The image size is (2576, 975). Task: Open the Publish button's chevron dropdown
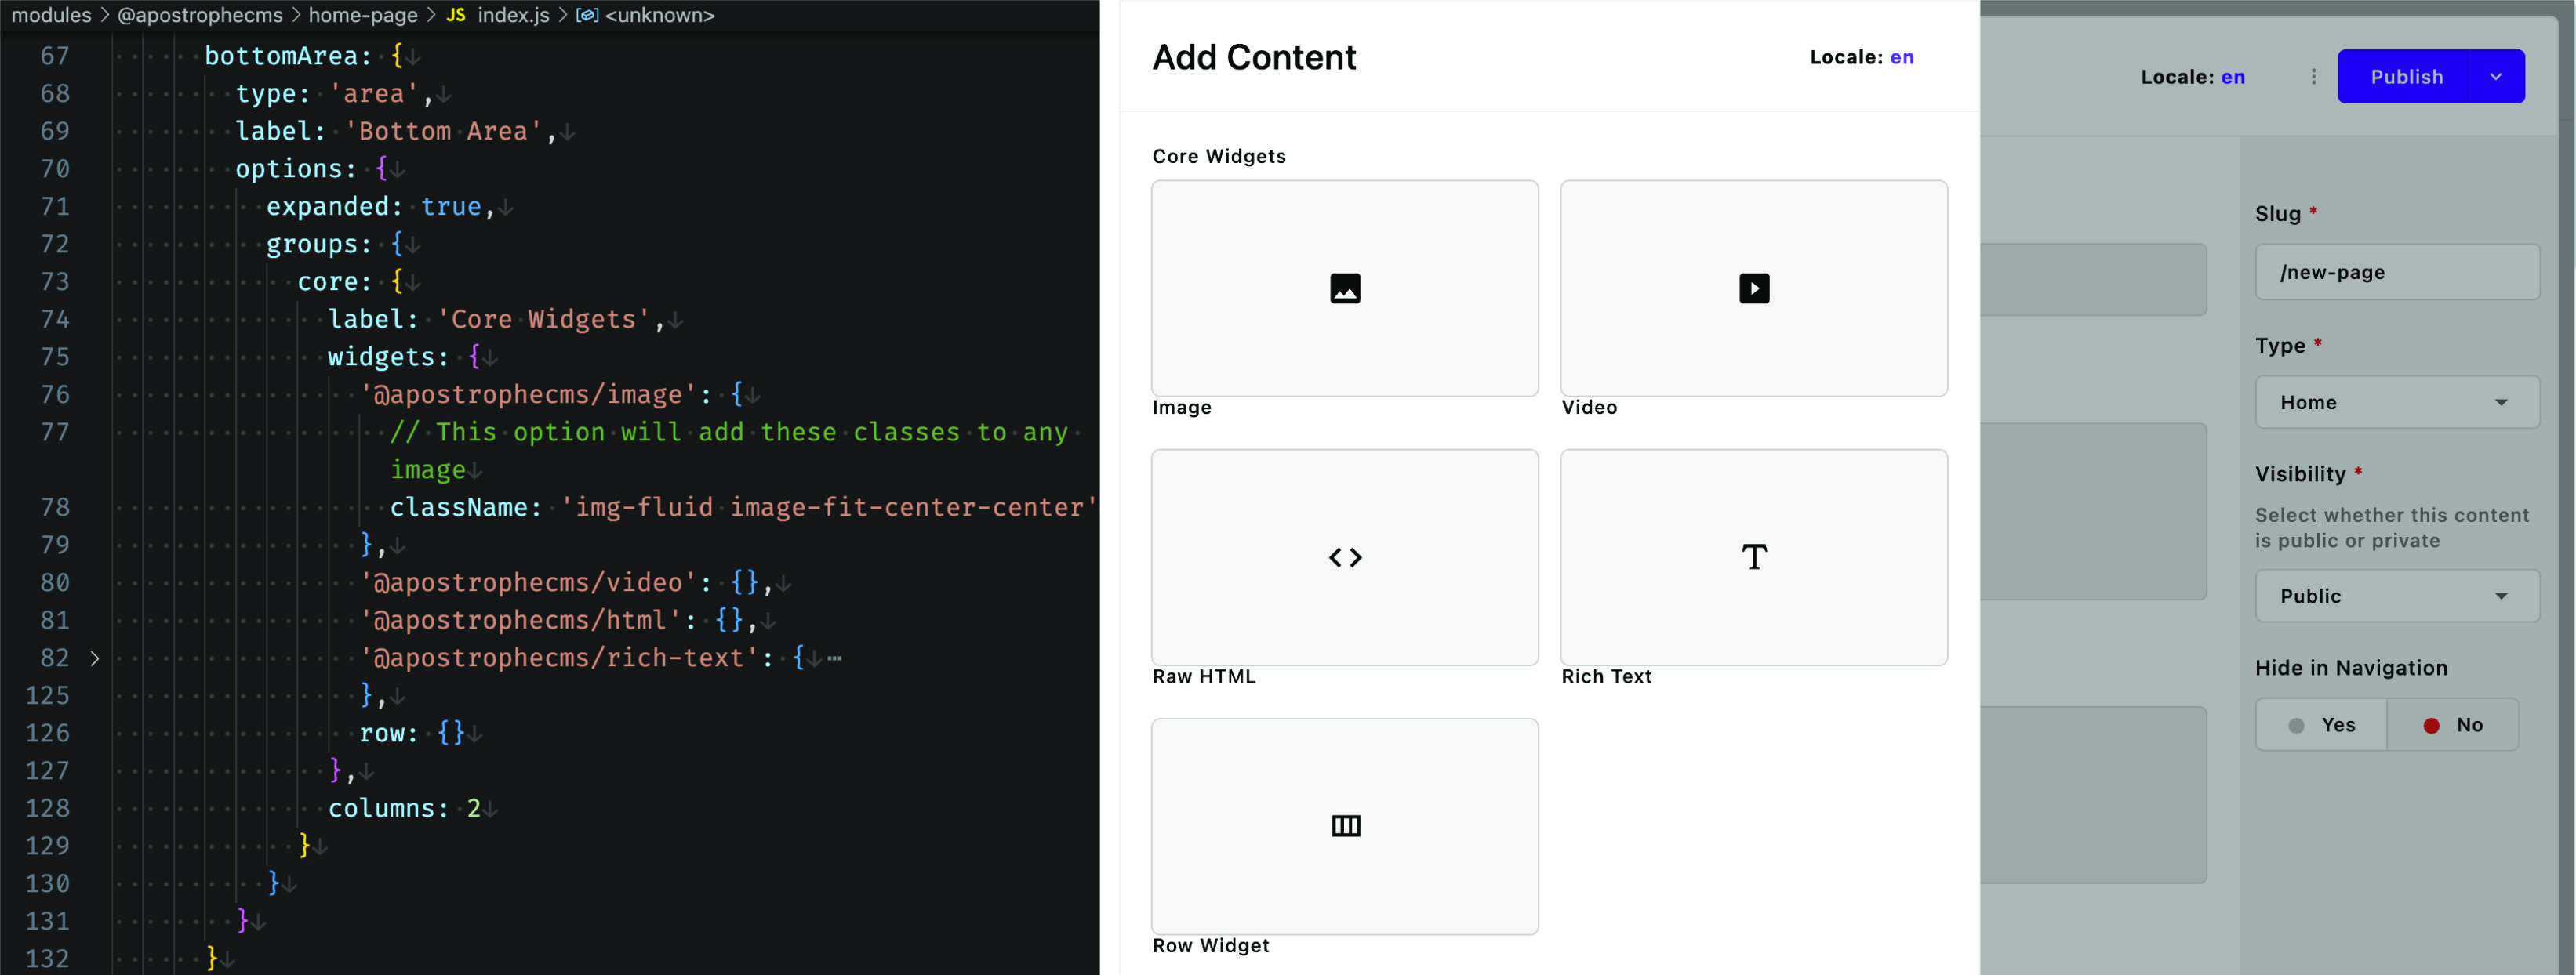(2496, 76)
